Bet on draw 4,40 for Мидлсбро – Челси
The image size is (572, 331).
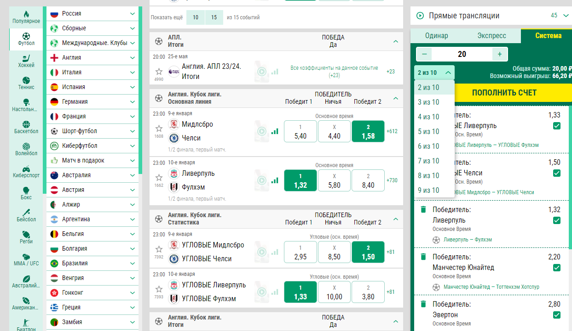coord(335,131)
